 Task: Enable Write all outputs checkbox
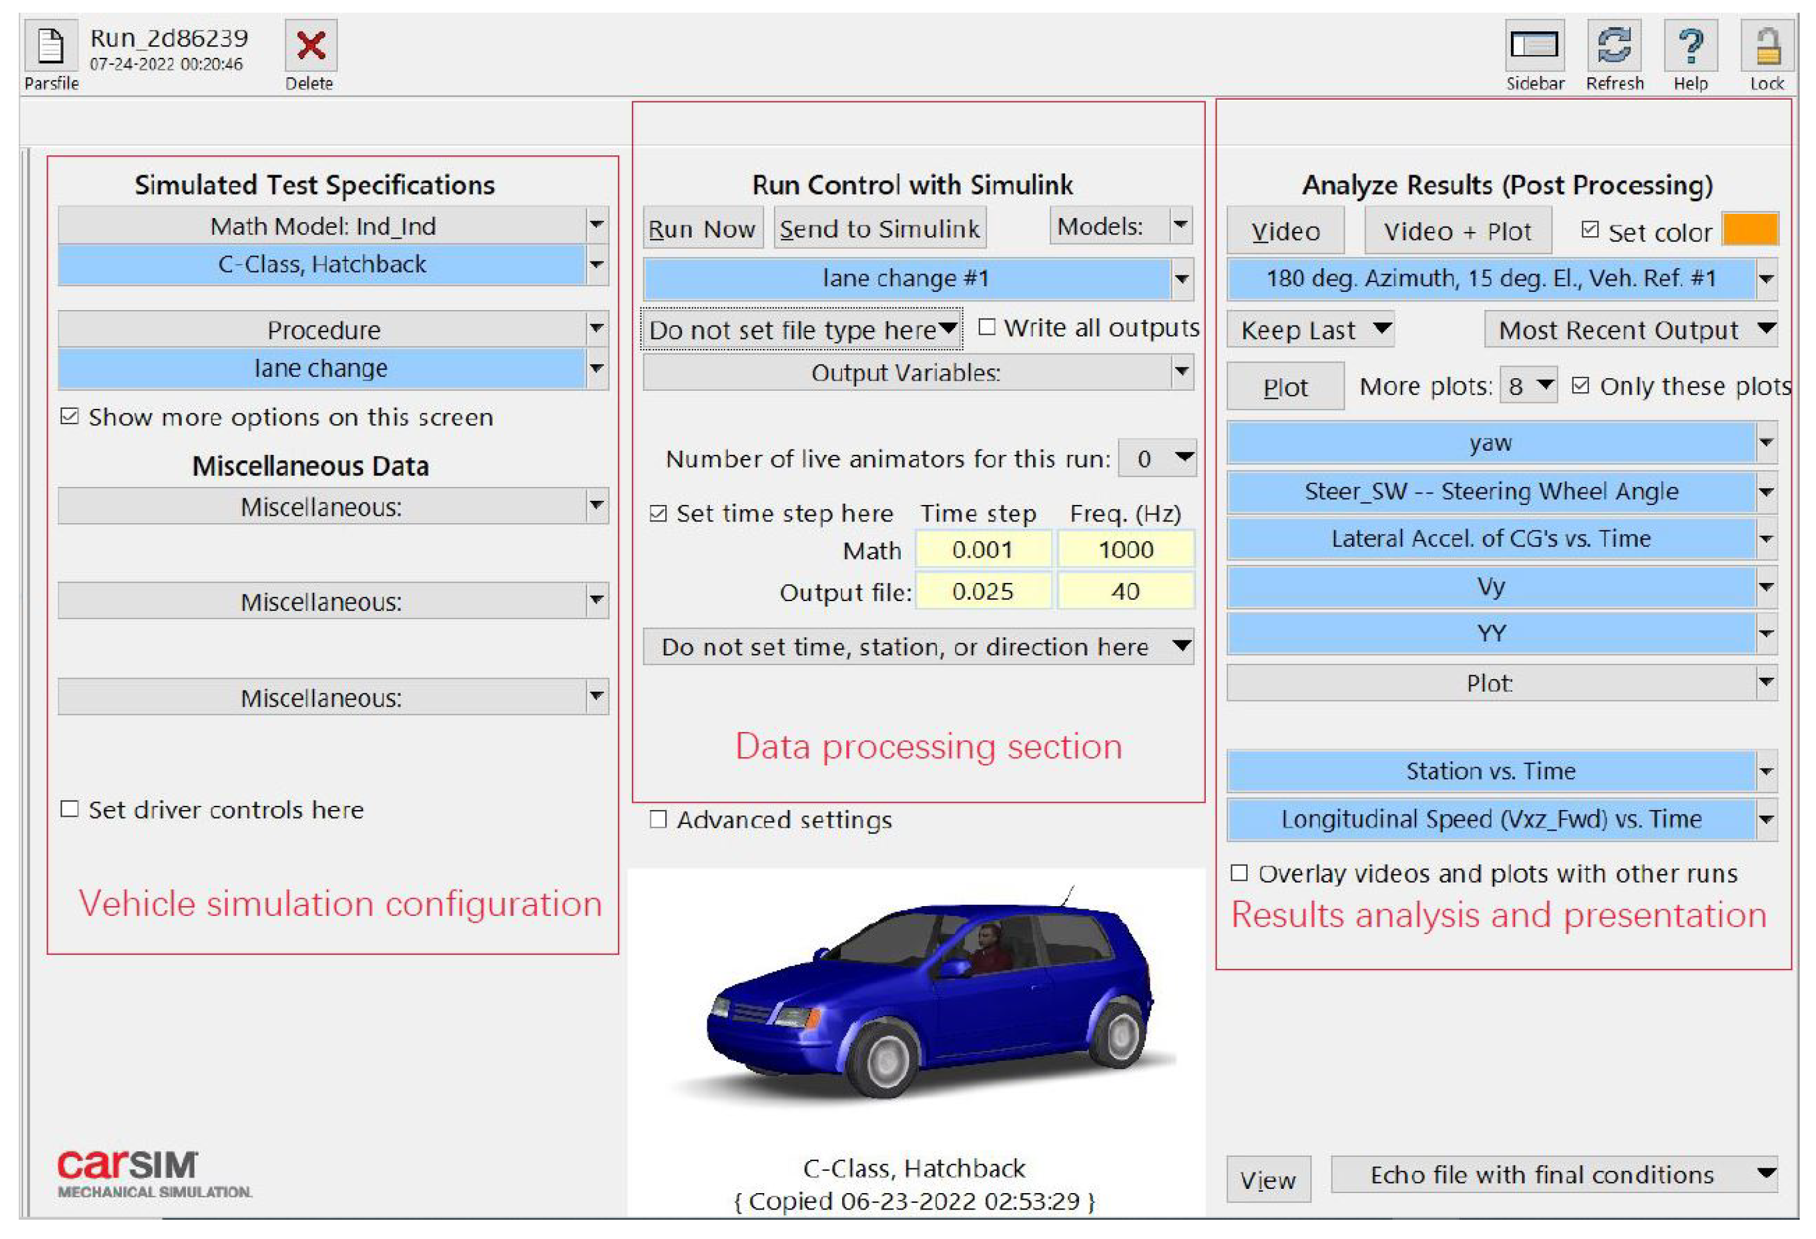click(987, 327)
